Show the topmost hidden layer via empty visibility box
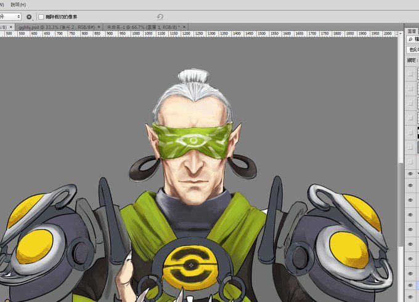Screen dimensions: 419x302 click(x=410, y=74)
